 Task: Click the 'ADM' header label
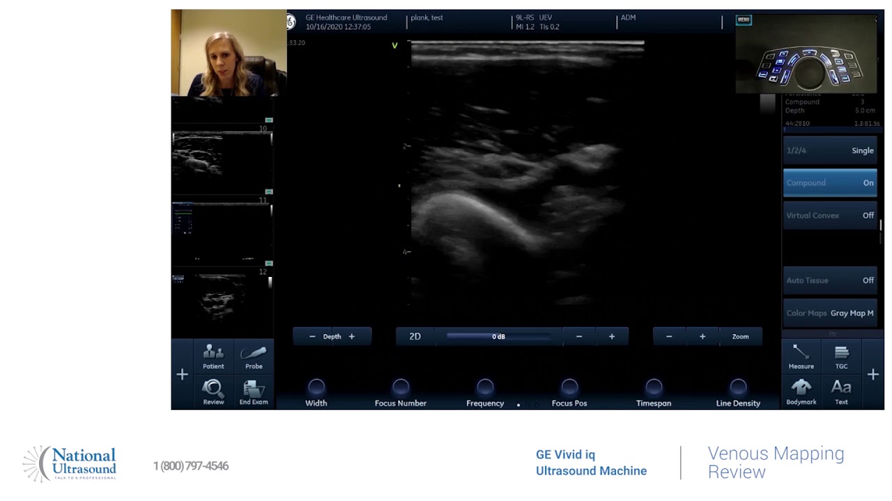coord(628,17)
